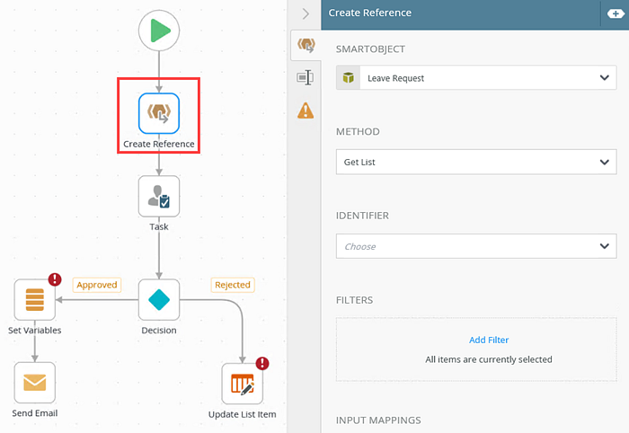Select the Send Email step
This screenshot has width=629, height=433.
[x=34, y=383]
